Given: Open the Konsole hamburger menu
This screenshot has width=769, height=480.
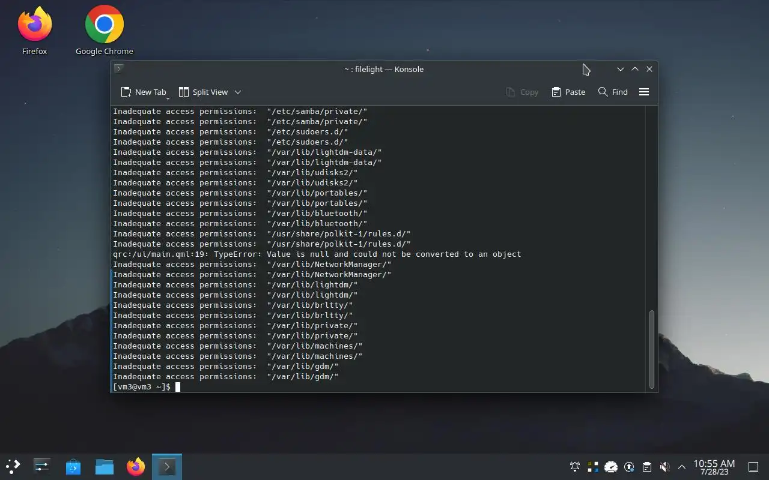Looking at the screenshot, I should click(644, 92).
